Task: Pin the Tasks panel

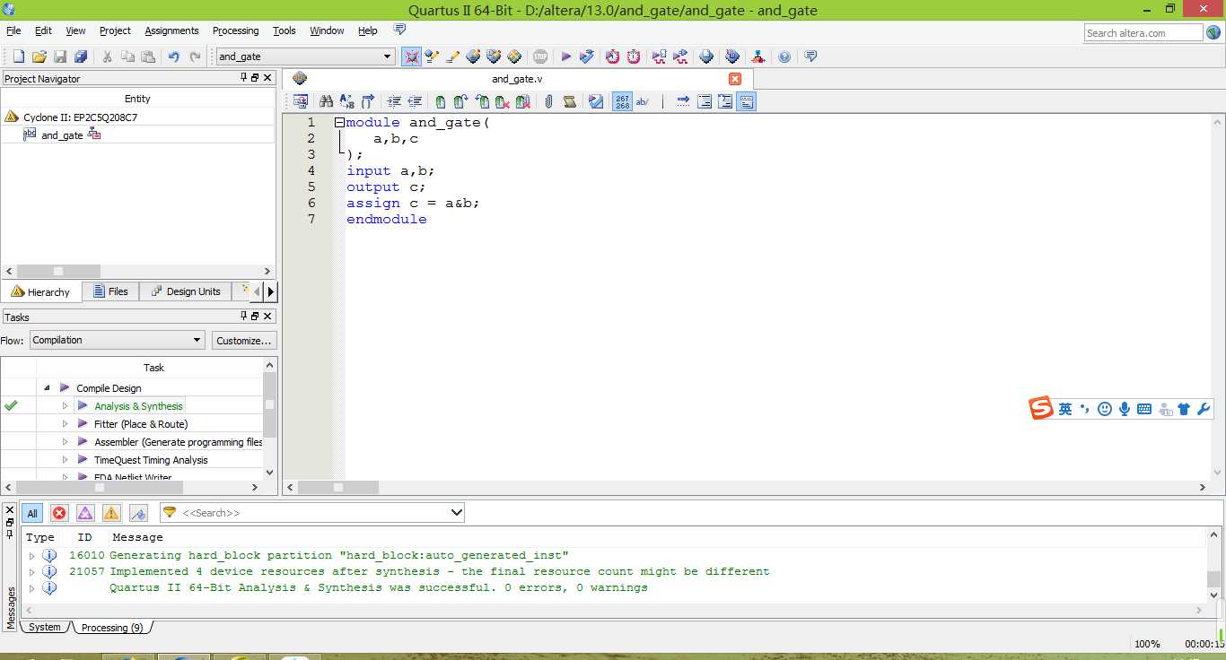Action: [243, 317]
